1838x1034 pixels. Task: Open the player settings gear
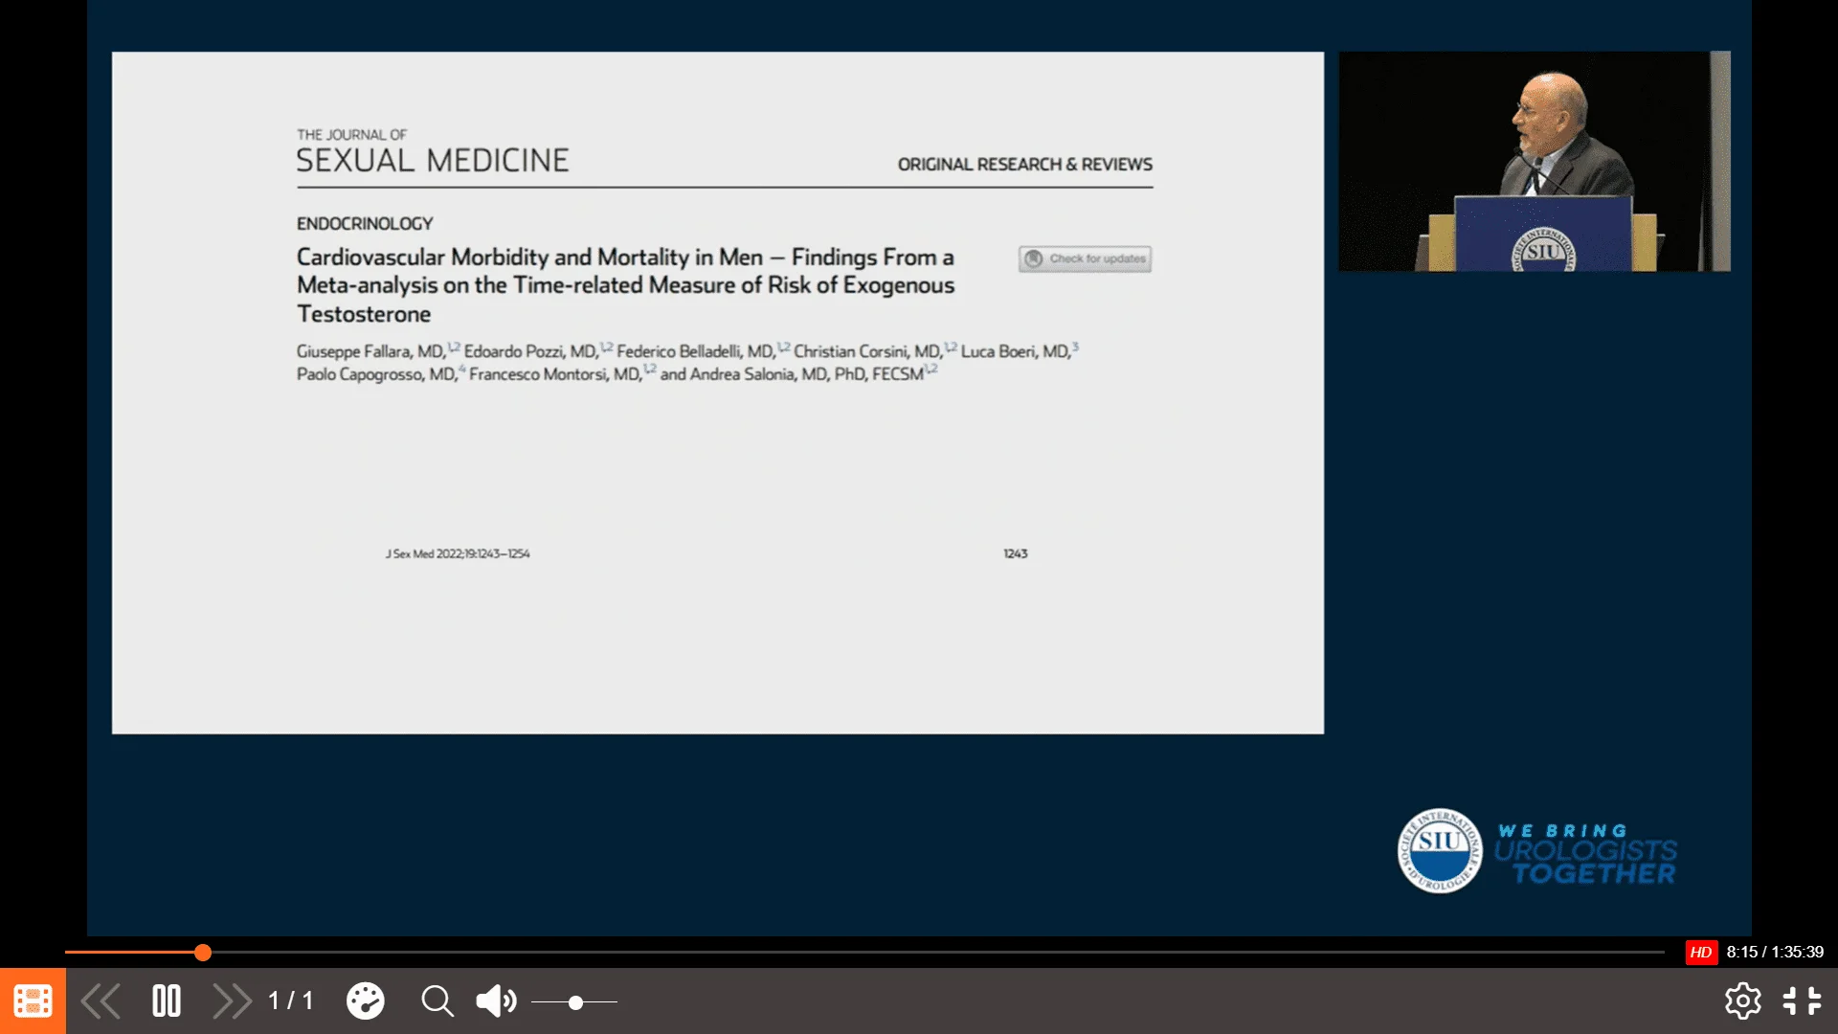click(1742, 1001)
